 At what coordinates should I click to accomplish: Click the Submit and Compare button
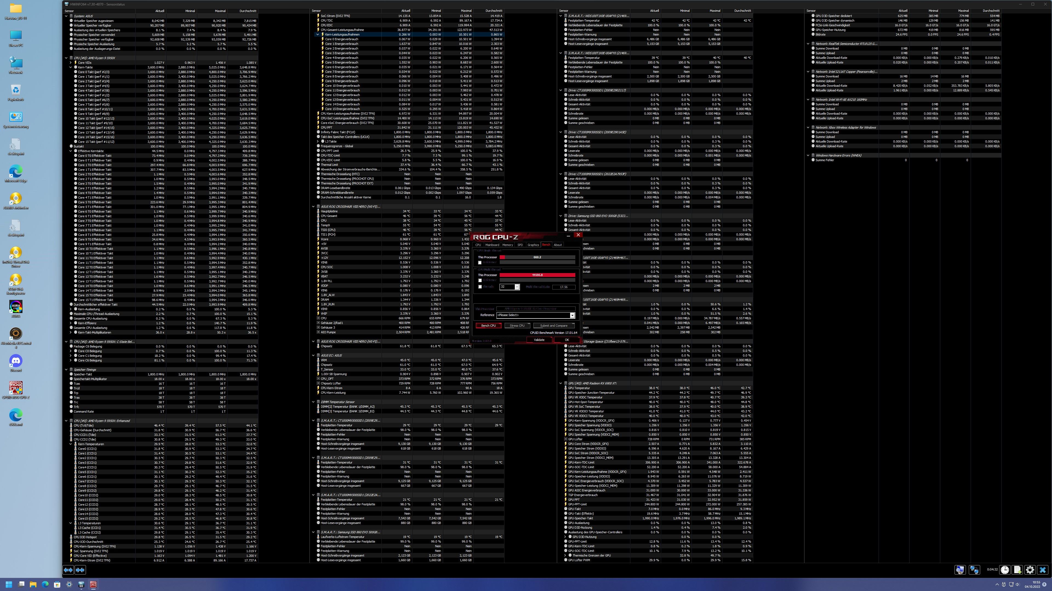click(554, 326)
